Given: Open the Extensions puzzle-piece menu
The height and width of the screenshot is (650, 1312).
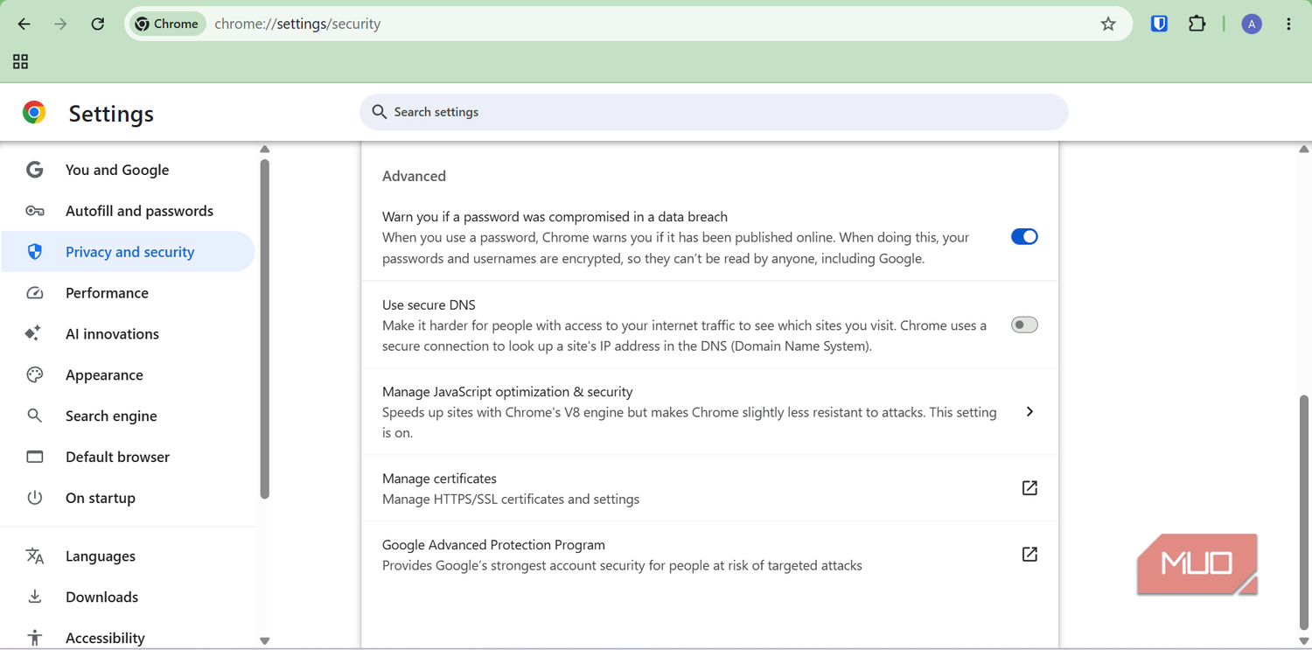Looking at the screenshot, I should tap(1197, 24).
